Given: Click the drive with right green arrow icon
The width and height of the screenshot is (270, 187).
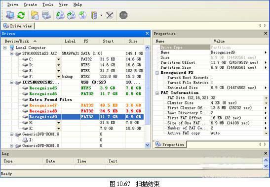Looking at the screenshot, I should 71,15.
